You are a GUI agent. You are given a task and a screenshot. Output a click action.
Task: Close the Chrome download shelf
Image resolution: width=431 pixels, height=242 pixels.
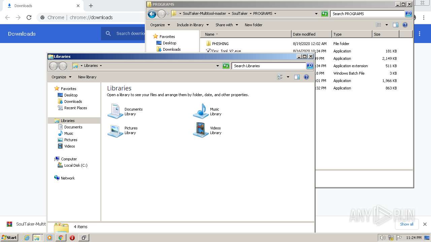point(425,224)
